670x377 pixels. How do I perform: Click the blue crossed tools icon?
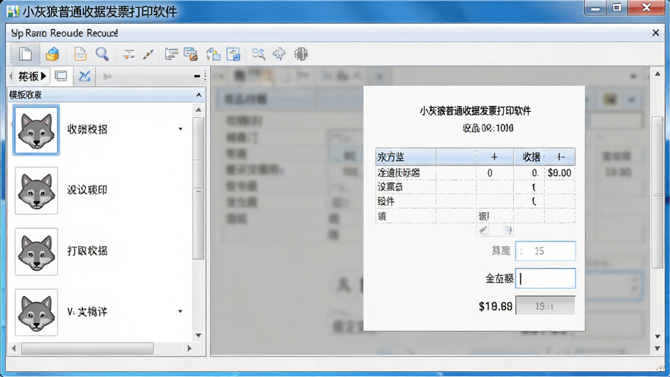pos(84,76)
